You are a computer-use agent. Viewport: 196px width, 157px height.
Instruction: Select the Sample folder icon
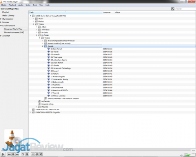[x=45, y=46]
